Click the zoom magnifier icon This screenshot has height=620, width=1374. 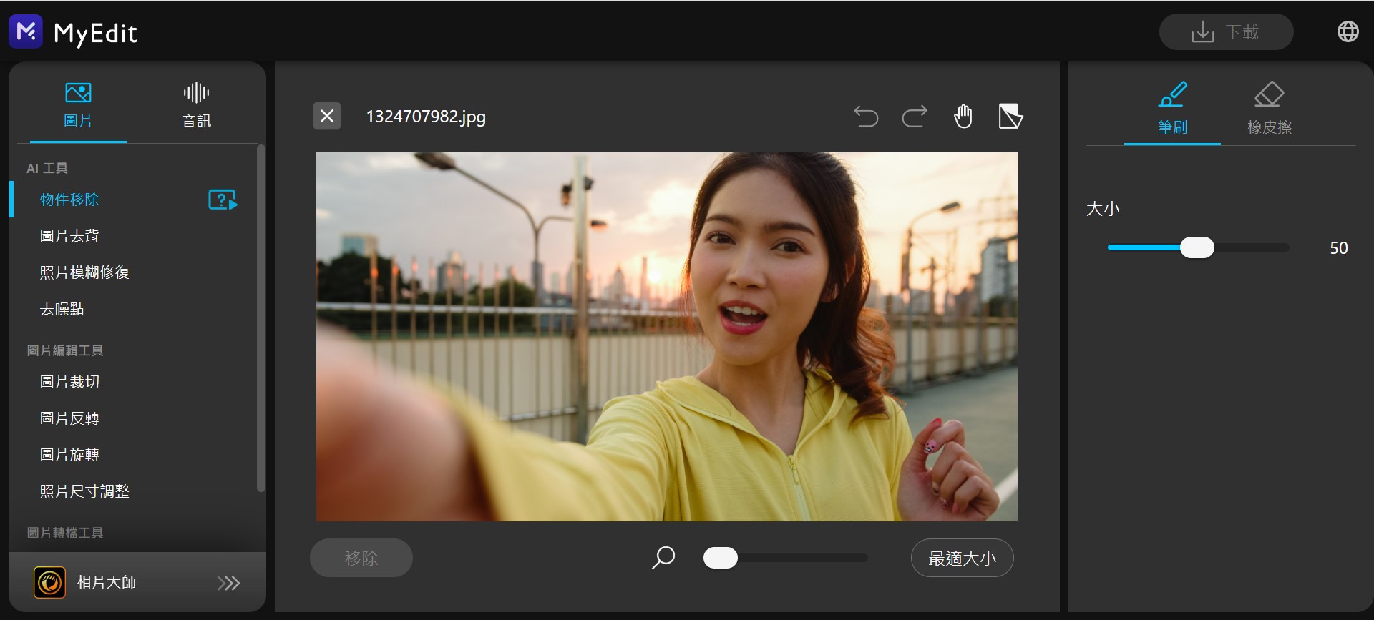point(663,558)
